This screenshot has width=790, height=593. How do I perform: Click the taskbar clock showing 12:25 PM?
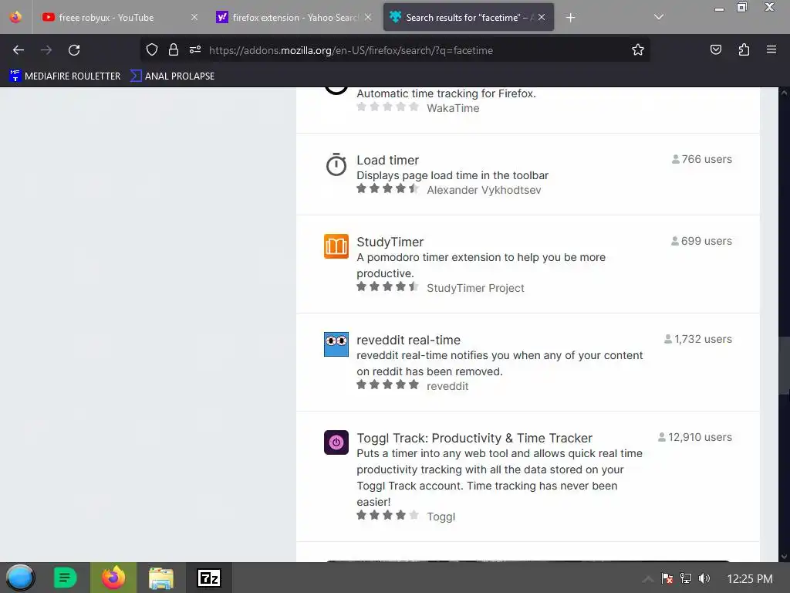[x=750, y=579]
